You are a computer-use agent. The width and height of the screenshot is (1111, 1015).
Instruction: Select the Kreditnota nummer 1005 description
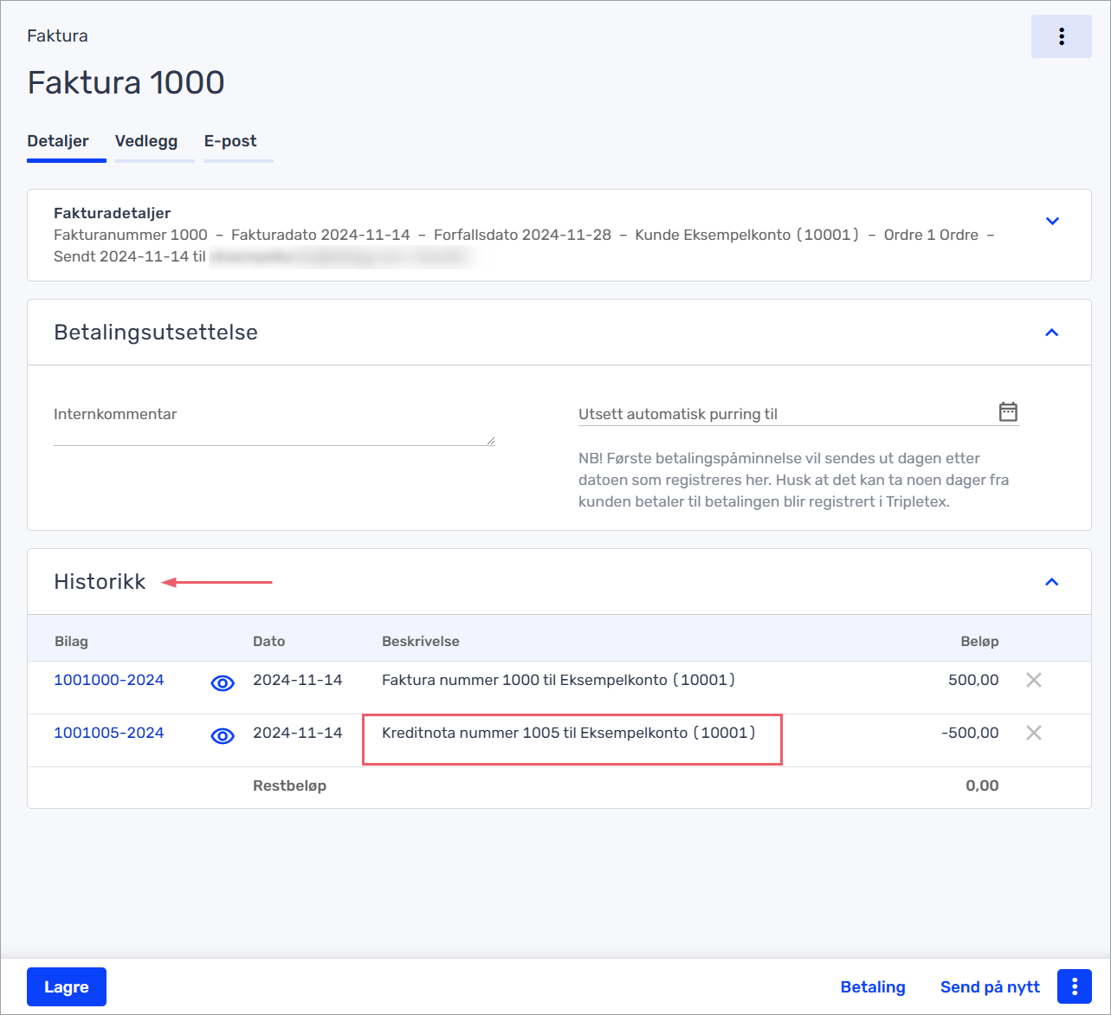pos(569,733)
